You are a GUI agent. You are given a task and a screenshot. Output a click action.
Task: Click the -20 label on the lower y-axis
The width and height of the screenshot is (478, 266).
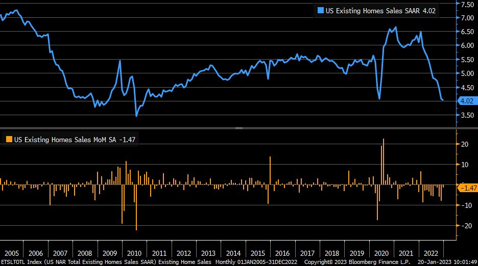pyautogui.click(x=465, y=226)
